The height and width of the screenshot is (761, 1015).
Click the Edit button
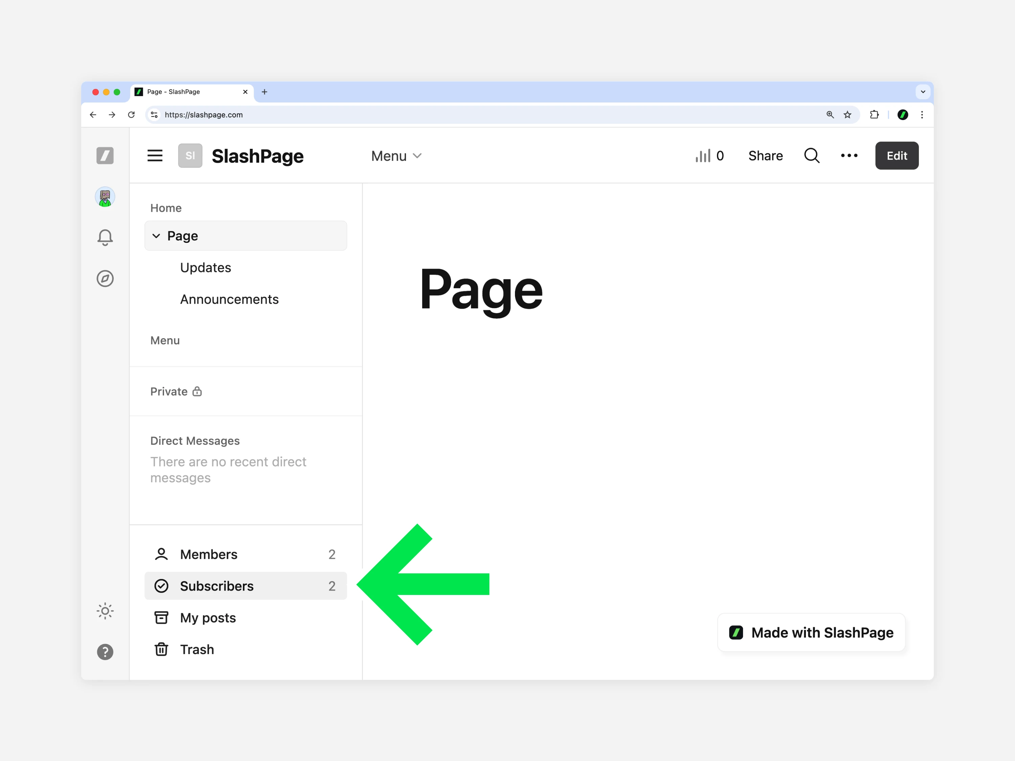896,156
